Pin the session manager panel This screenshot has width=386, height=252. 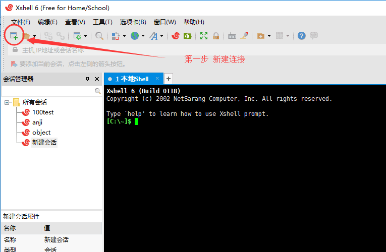tap(87, 79)
